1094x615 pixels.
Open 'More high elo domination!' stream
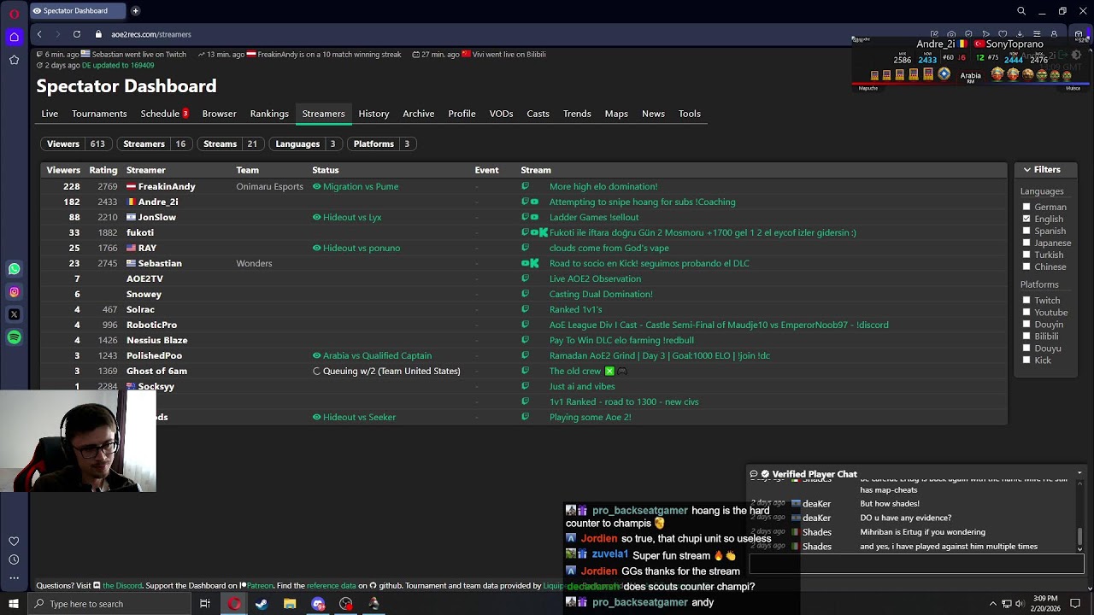click(603, 186)
